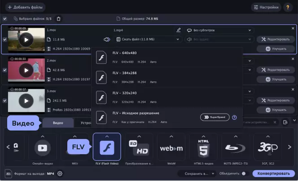Expand presets chevron above Онлайн-видео
298x181 pixels.
coord(43,136)
